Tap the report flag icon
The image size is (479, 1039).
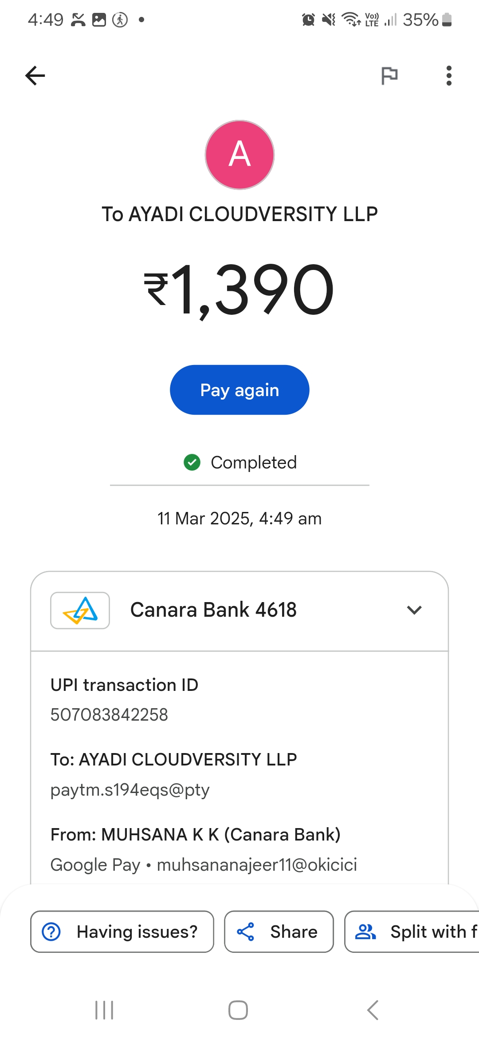pos(389,75)
